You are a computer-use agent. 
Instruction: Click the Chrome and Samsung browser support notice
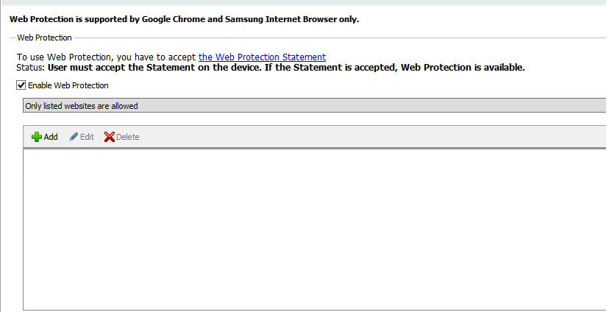click(184, 19)
